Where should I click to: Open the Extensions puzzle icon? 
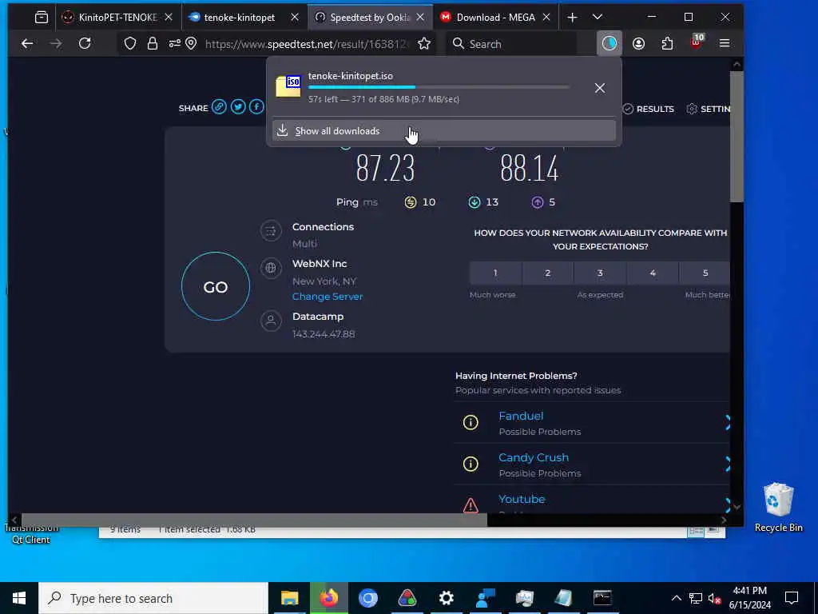tap(667, 44)
